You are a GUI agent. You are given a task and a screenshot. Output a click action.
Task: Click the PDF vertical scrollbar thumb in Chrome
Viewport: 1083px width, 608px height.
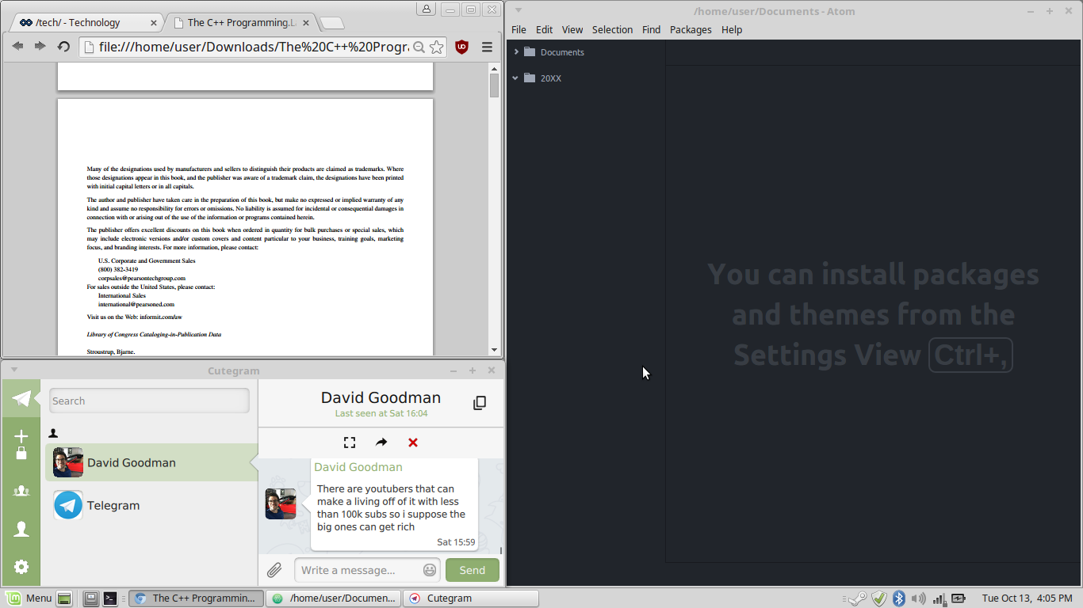click(494, 85)
